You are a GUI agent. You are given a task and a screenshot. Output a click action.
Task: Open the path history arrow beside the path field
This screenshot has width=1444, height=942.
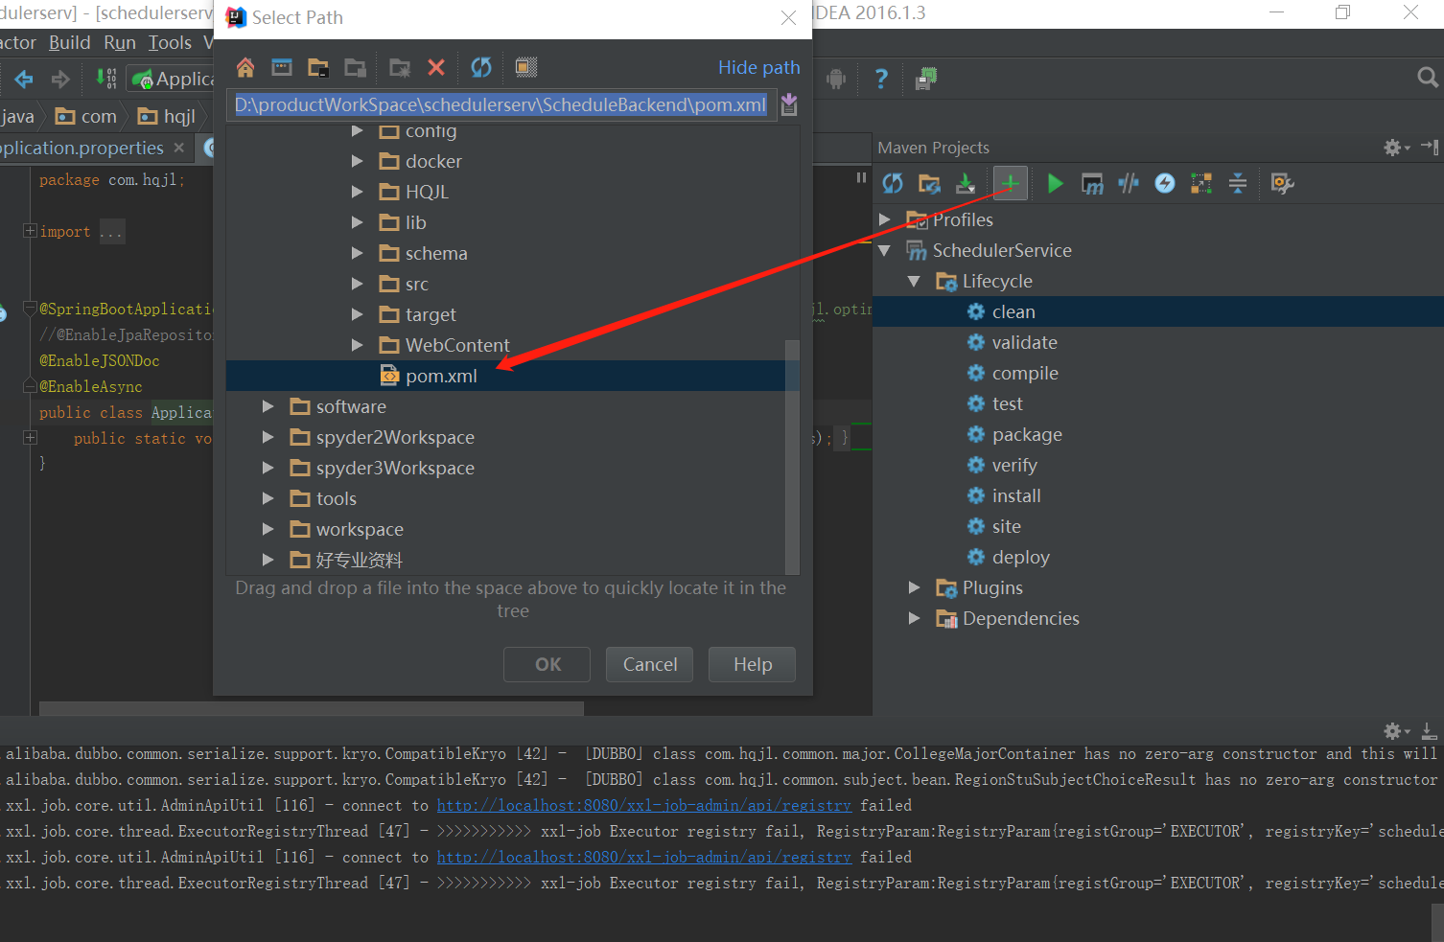tap(789, 104)
